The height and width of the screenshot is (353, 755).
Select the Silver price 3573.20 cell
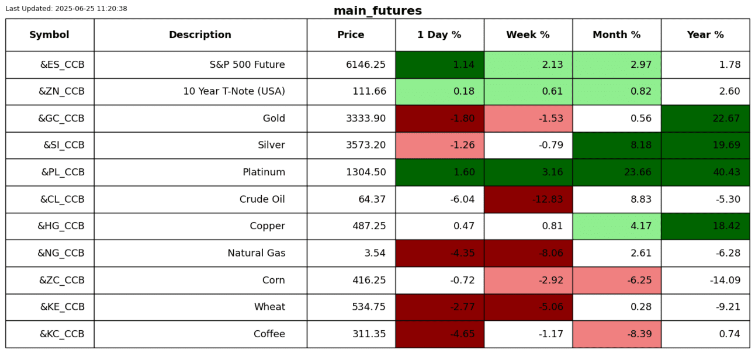[x=351, y=146]
